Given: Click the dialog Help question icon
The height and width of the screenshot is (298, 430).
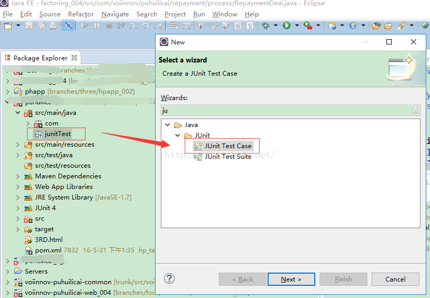Looking at the screenshot, I should pyautogui.click(x=169, y=278).
